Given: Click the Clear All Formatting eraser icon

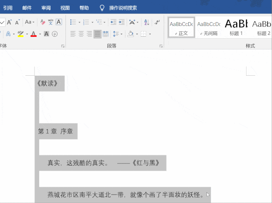Looking at the screenshot, I should 42,22.
